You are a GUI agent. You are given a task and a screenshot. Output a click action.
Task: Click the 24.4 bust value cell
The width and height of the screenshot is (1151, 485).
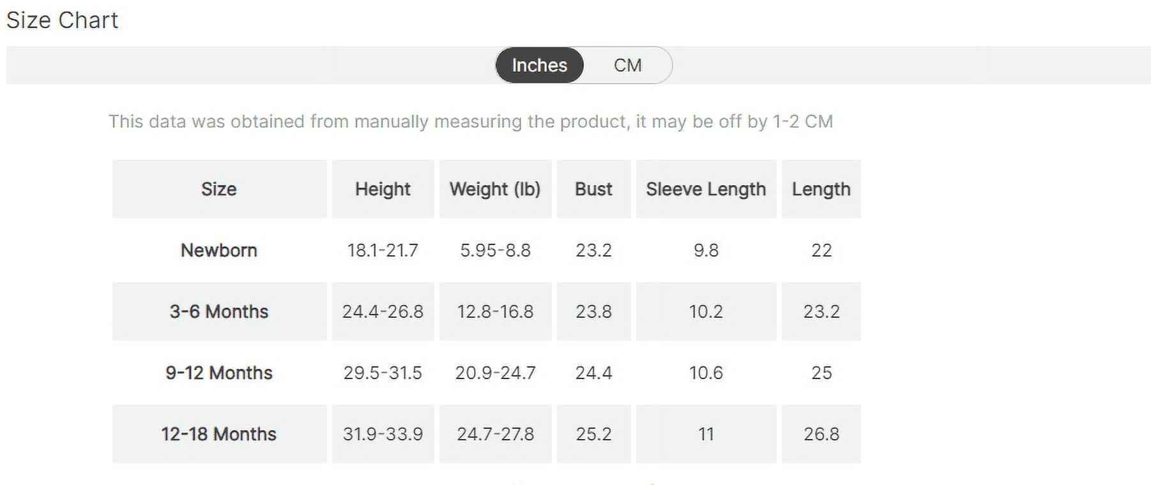click(593, 373)
